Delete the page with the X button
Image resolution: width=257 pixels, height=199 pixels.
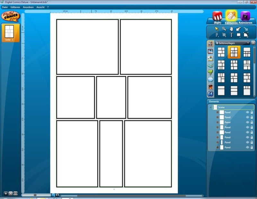coord(11,194)
